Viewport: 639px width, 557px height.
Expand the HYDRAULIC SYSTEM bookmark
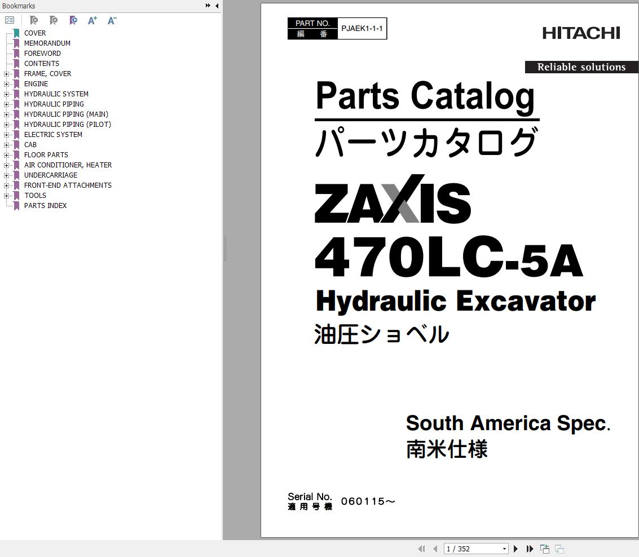coord(6,94)
